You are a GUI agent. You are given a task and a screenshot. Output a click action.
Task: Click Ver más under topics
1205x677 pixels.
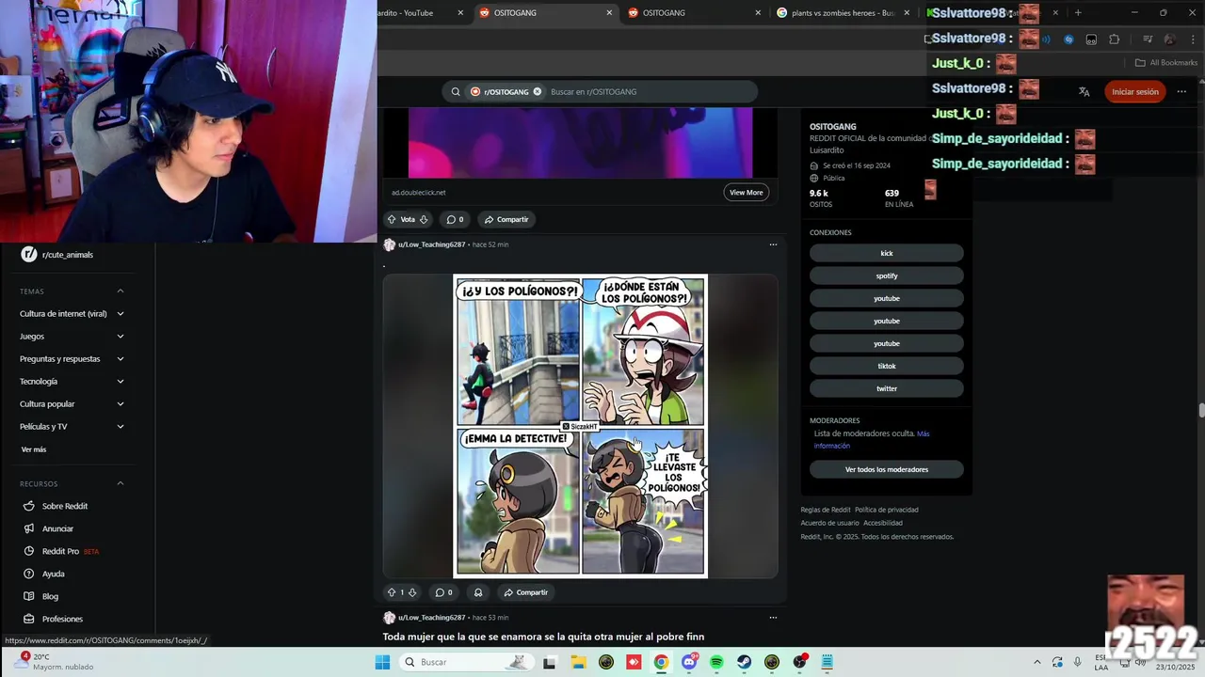pos(34,449)
